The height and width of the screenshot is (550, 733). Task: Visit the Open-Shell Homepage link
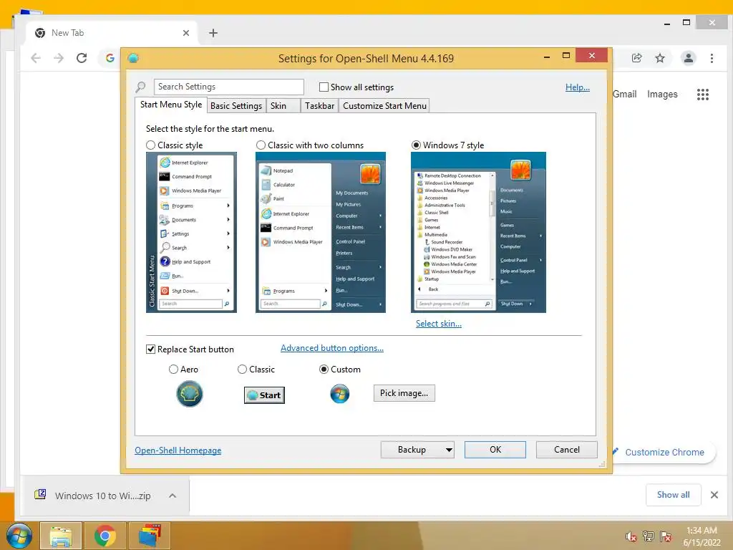(x=178, y=450)
